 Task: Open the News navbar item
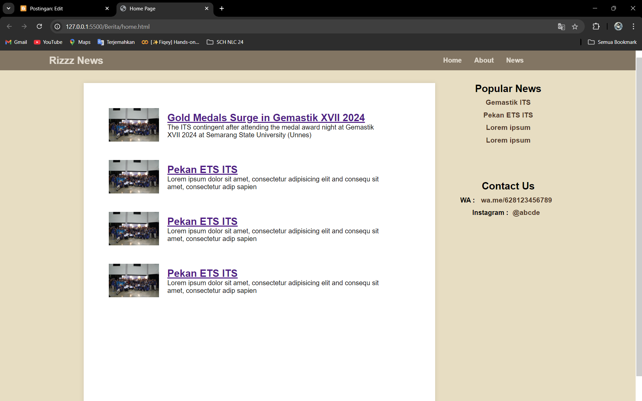click(x=514, y=60)
